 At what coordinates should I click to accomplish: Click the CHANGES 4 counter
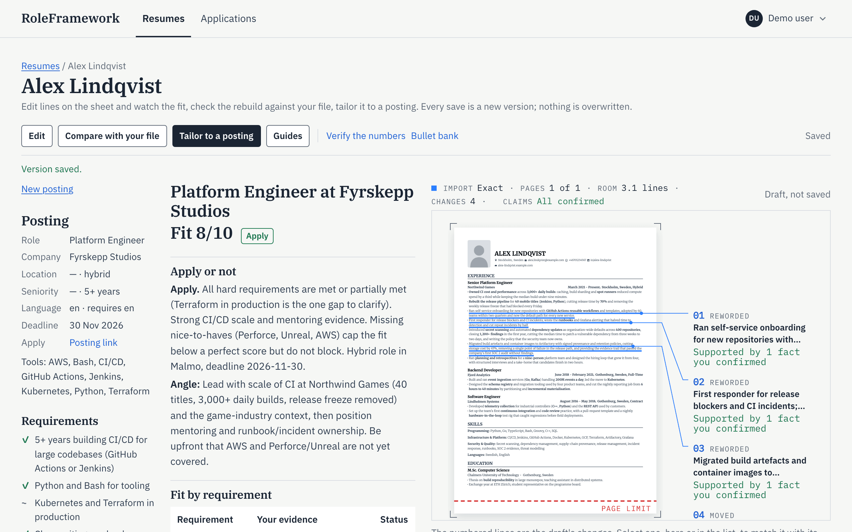tap(454, 201)
